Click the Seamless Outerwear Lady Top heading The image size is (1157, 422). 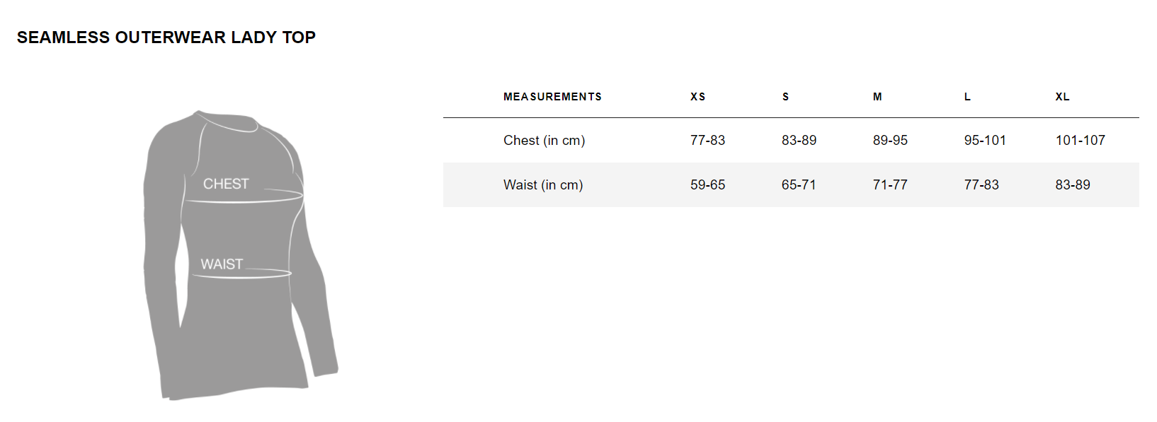[166, 37]
